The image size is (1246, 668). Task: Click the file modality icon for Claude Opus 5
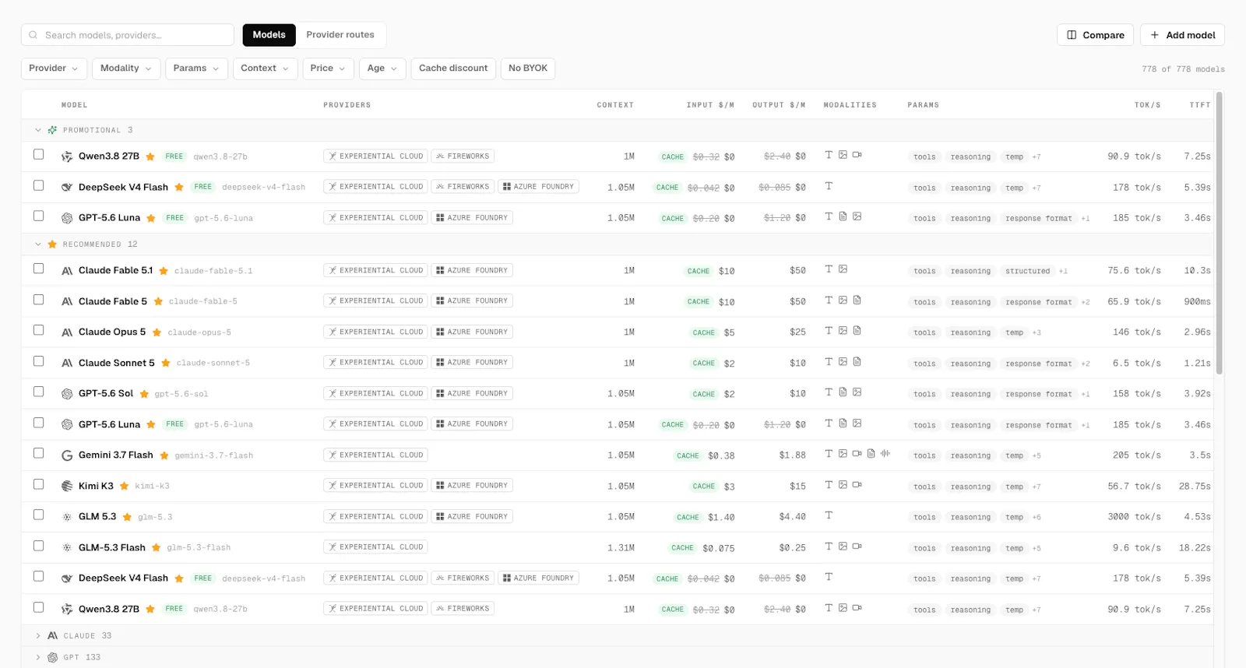click(x=857, y=331)
